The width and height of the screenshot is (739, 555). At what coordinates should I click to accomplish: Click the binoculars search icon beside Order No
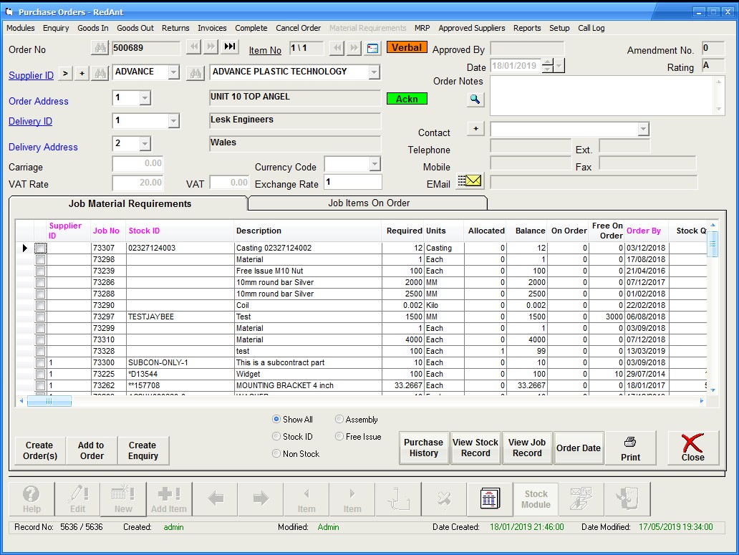click(100, 48)
